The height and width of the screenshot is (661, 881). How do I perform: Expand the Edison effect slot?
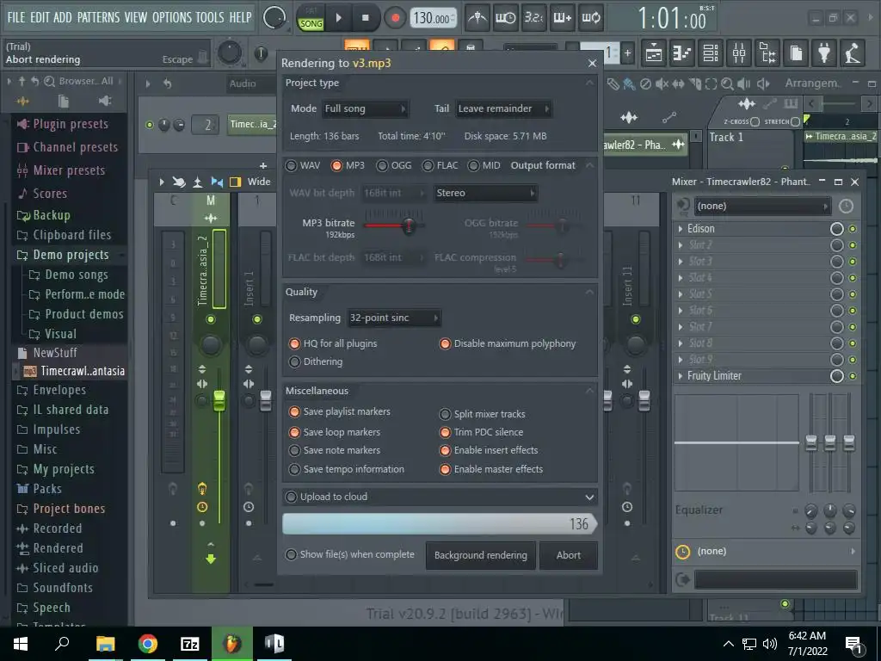(x=681, y=229)
